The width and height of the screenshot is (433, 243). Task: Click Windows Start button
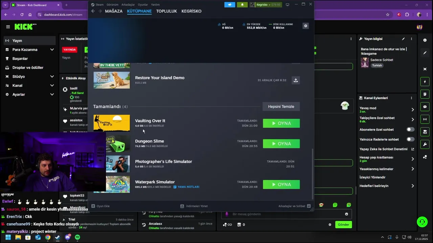[x=8, y=237]
